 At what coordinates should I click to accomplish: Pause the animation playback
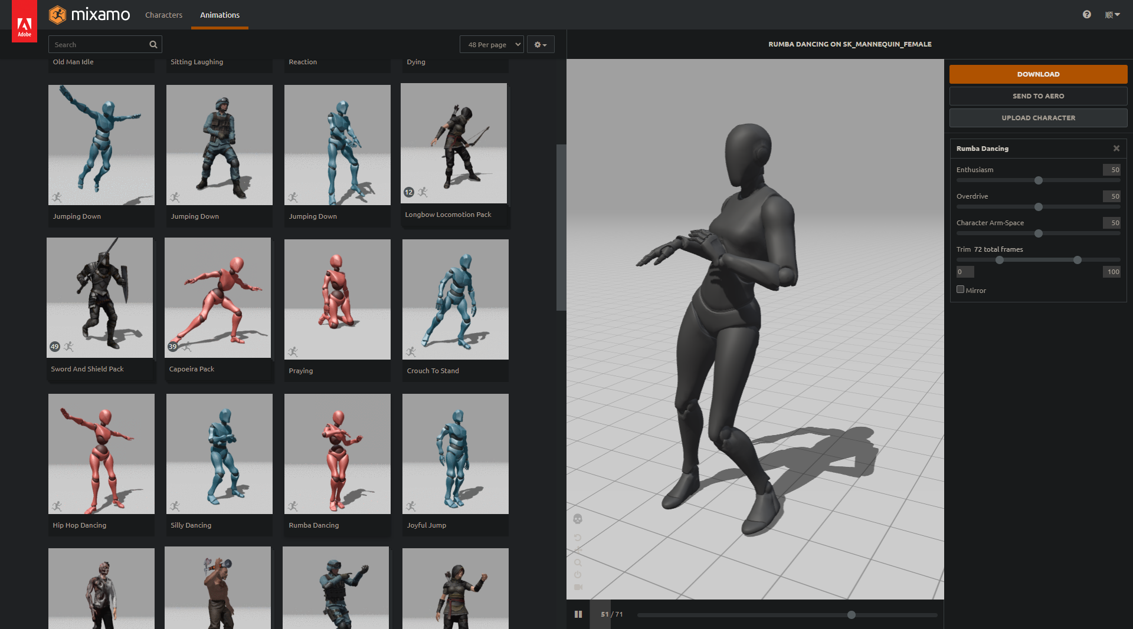coord(578,614)
